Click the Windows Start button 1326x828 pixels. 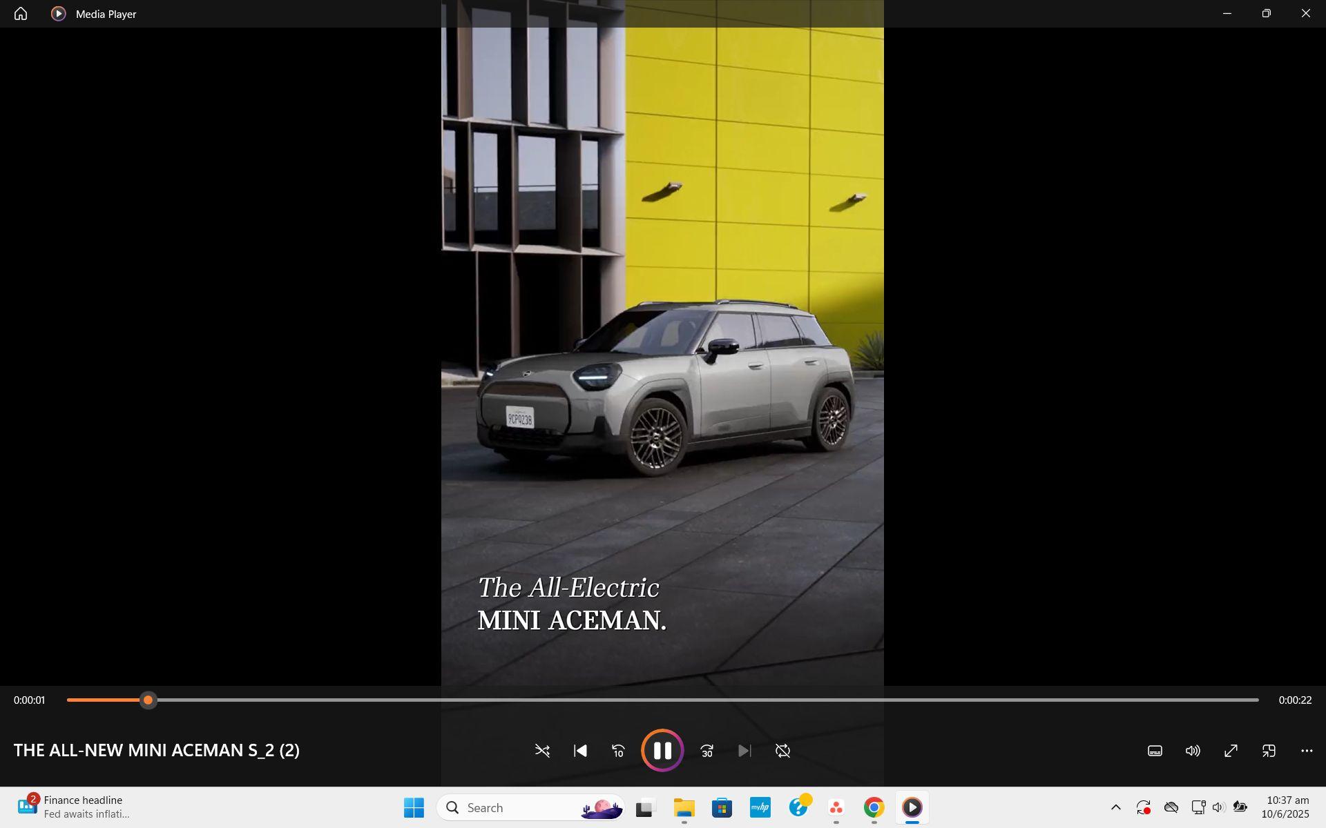tap(414, 807)
